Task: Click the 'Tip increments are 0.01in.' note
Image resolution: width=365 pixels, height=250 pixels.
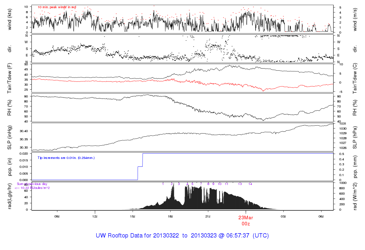Action: (66, 157)
